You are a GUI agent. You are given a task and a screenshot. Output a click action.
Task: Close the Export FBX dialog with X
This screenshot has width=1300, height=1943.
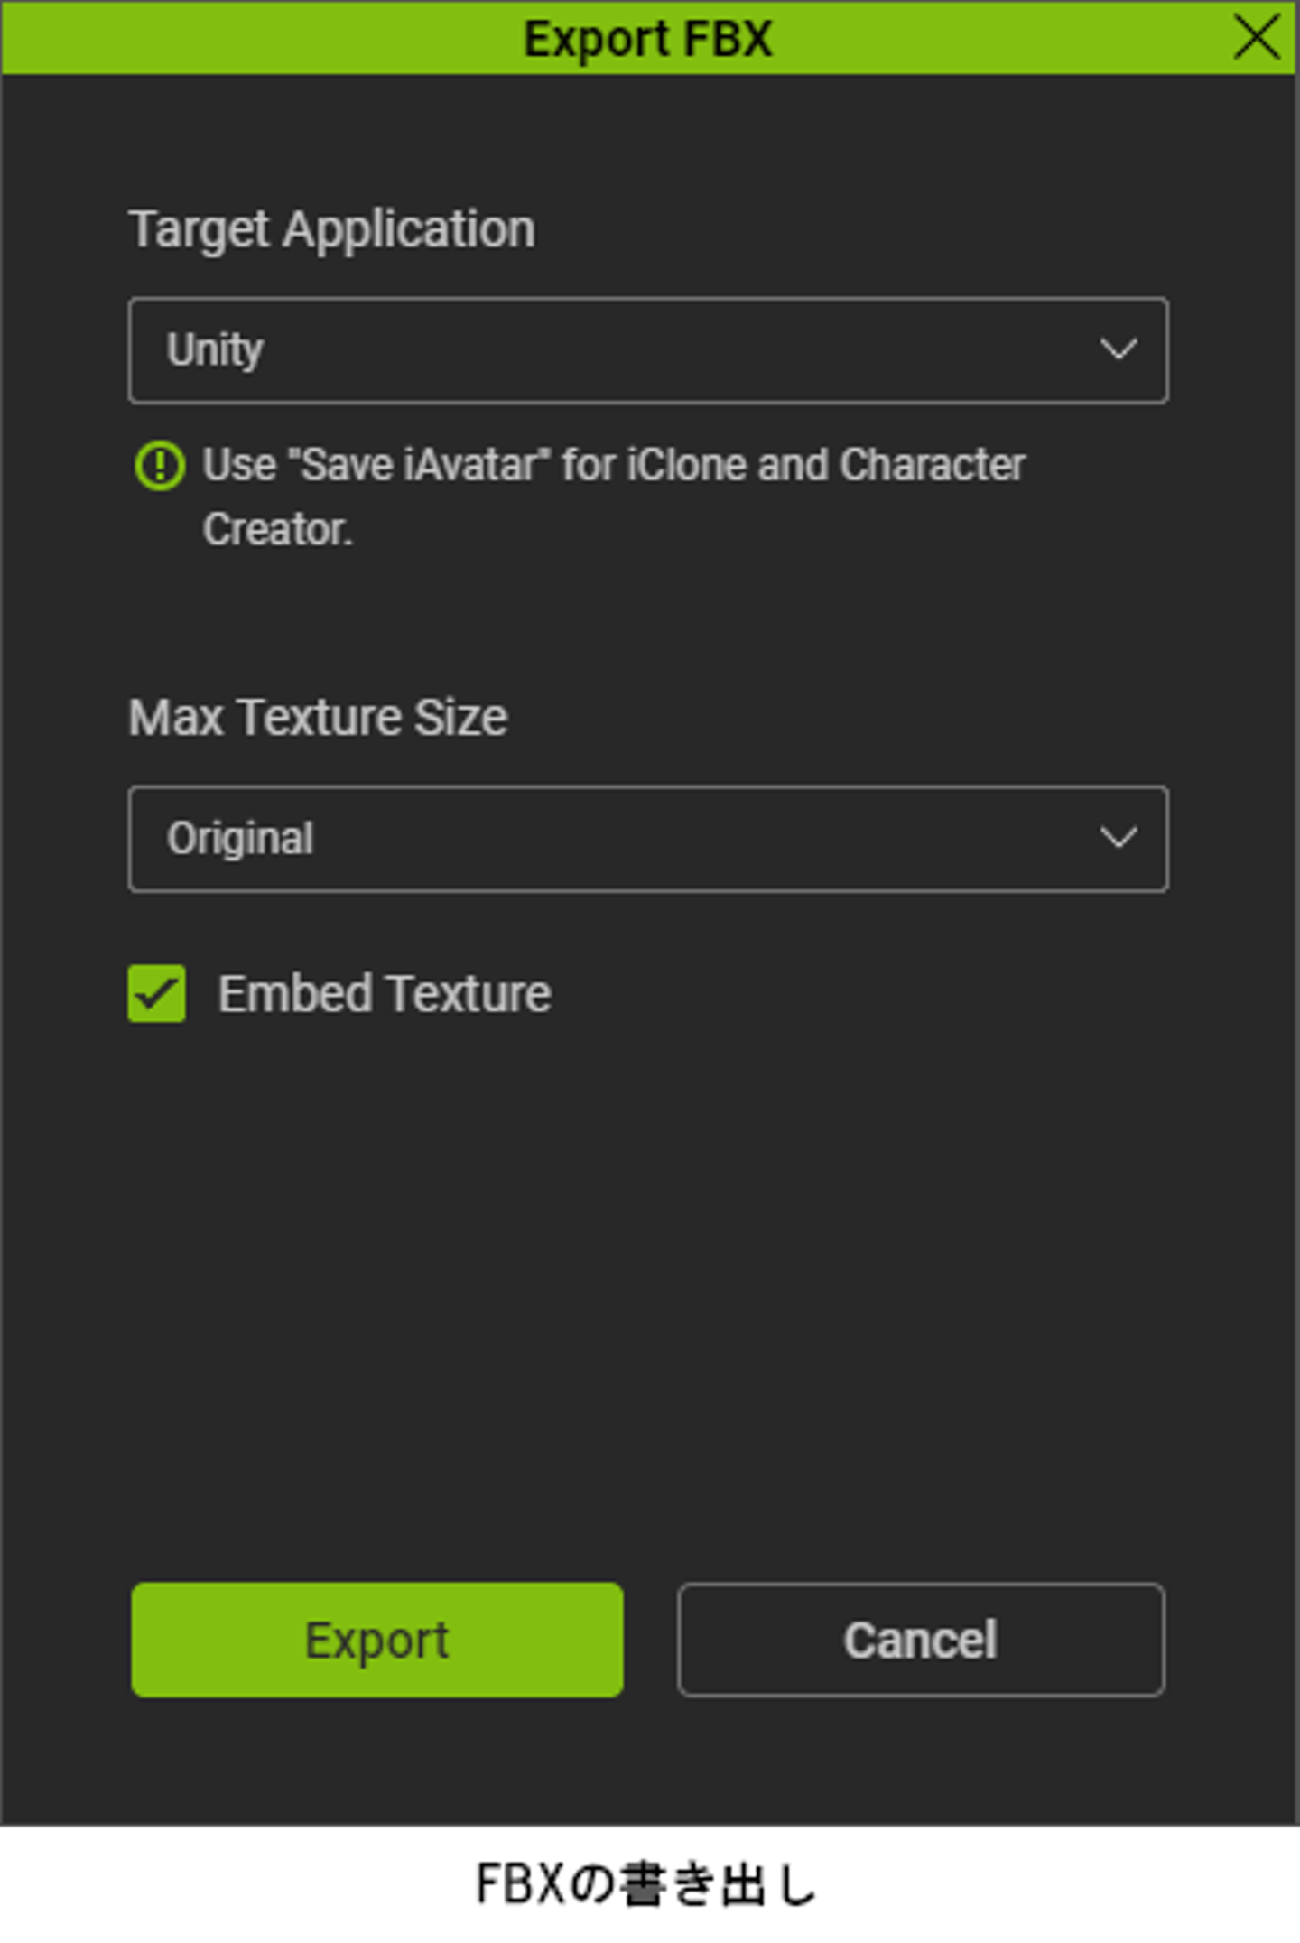(1256, 38)
